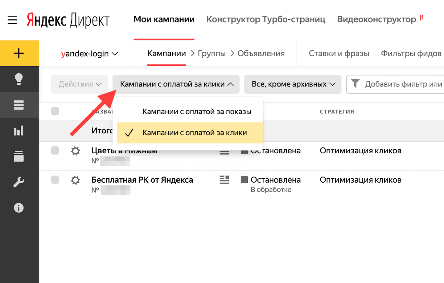The width and height of the screenshot is (444, 283).
Task: Open campaign Бесплатная РК от Яндекса
Action: click(142, 180)
